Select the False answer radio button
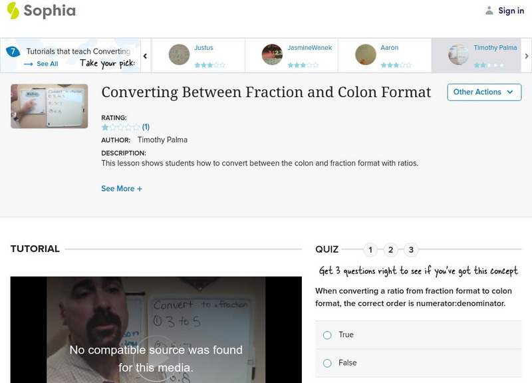Screen dimensions: 532x383 [327, 363]
